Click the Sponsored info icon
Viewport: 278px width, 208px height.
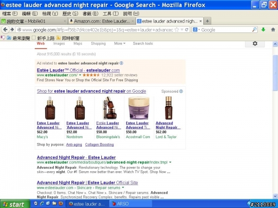[181, 91]
